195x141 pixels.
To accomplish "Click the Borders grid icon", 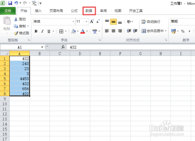I will 61,31.
